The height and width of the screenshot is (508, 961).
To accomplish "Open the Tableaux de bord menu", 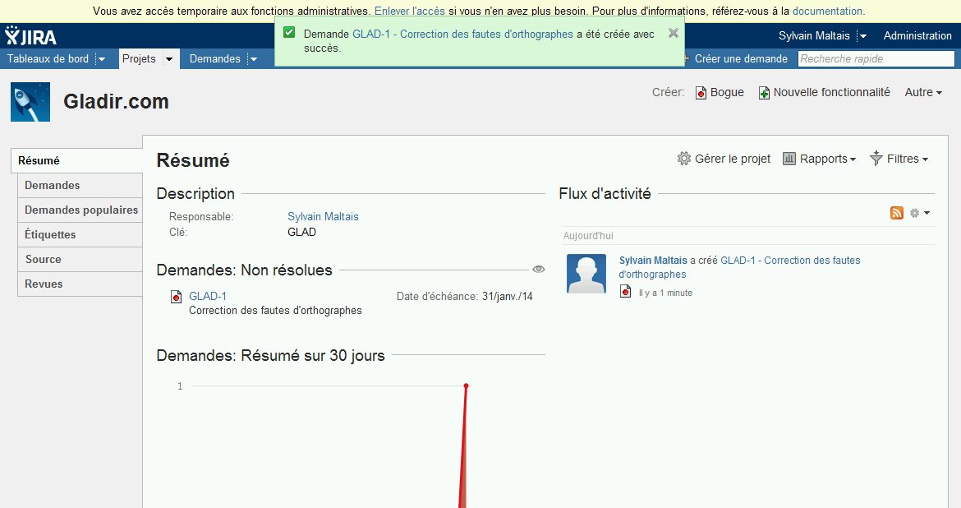I will [x=48, y=59].
